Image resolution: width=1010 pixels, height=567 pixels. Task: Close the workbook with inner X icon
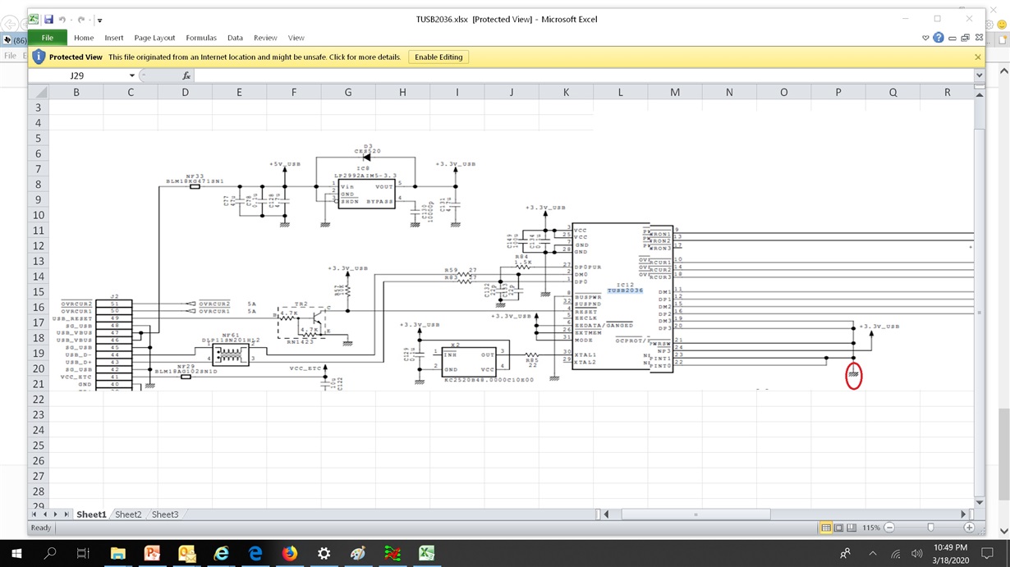(x=978, y=38)
